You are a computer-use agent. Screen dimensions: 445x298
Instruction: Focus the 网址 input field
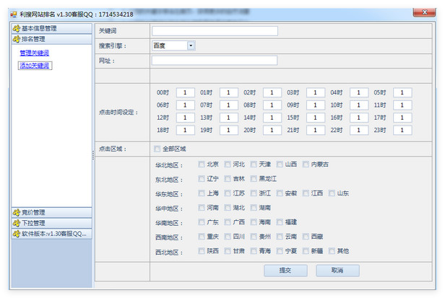[215, 61]
